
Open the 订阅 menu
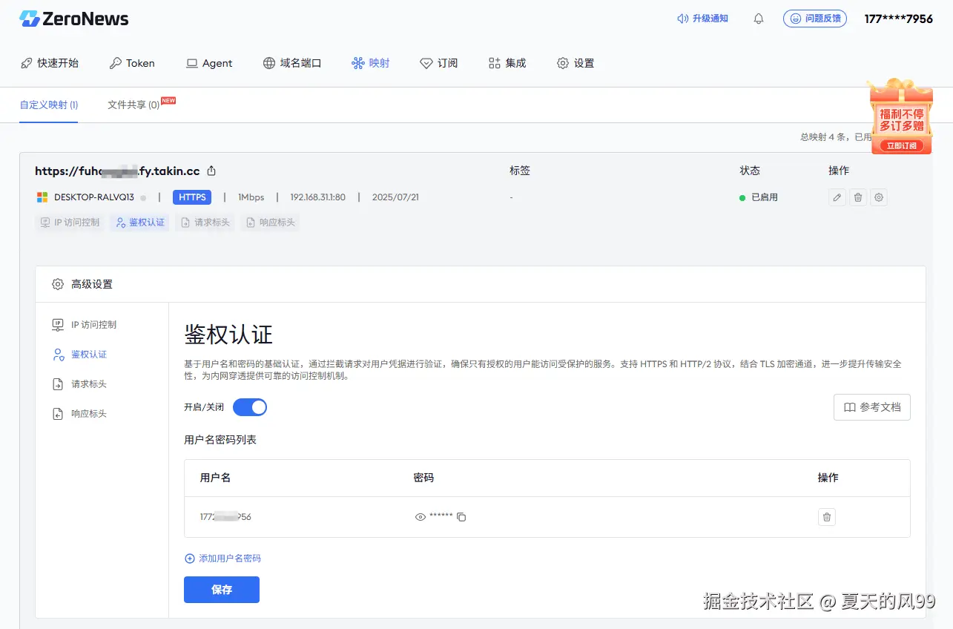coord(439,63)
